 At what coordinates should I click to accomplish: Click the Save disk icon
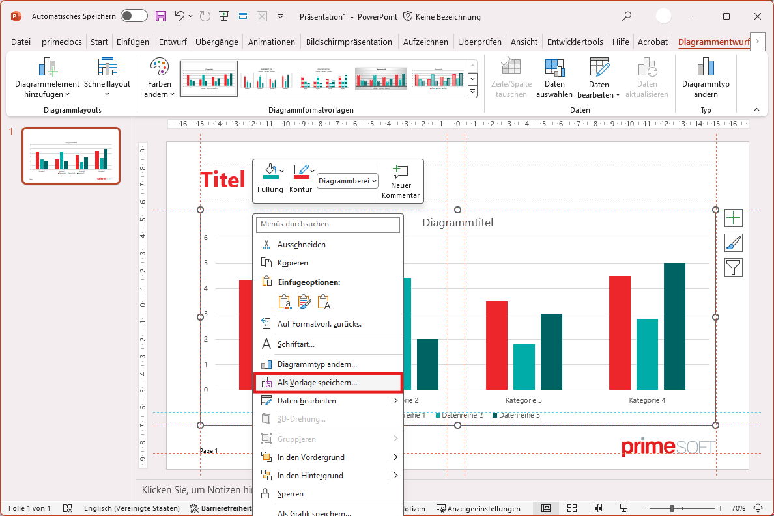pos(161,16)
